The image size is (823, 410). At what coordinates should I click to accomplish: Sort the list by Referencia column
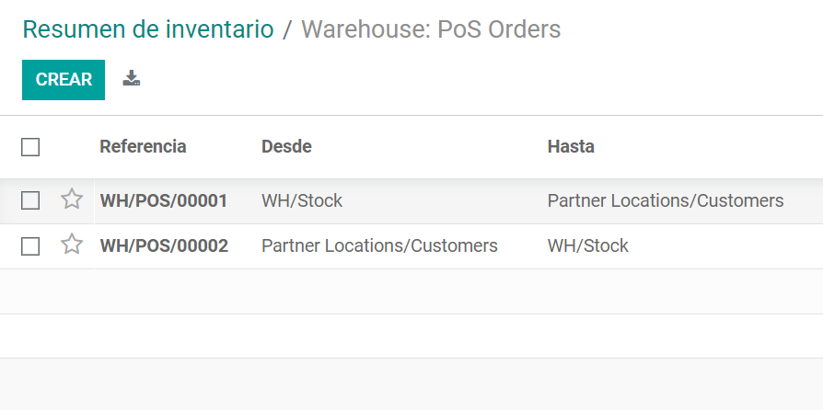point(143,146)
